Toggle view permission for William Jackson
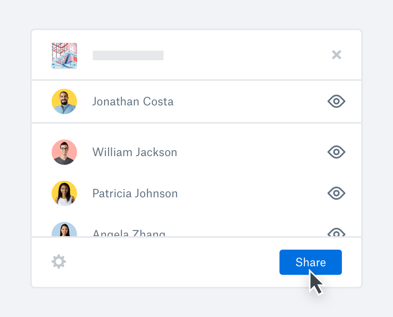 pyautogui.click(x=336, y=152)
